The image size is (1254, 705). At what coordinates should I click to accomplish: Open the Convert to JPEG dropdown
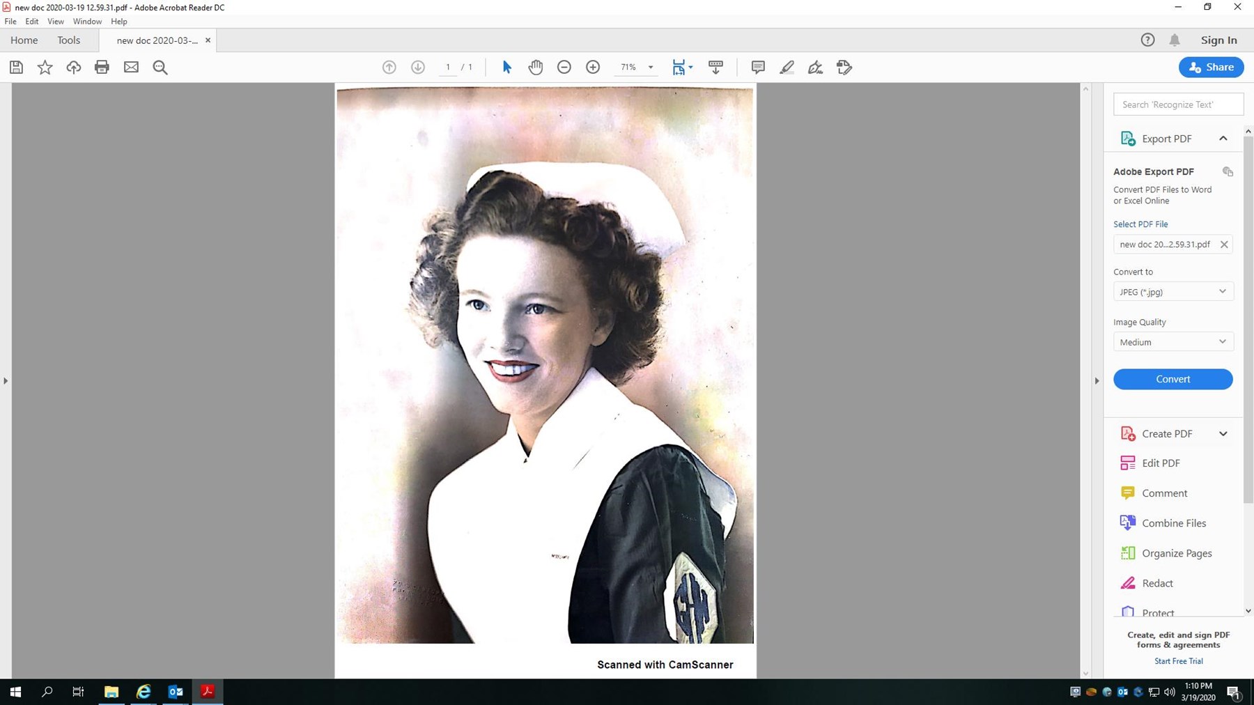pos(1173,292)
